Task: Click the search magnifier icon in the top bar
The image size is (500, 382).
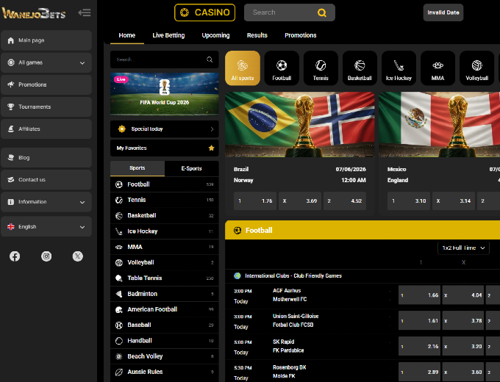Action: (x=322, y=12)
